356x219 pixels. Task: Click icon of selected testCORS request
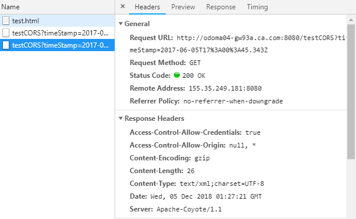[x=6, y=45]
